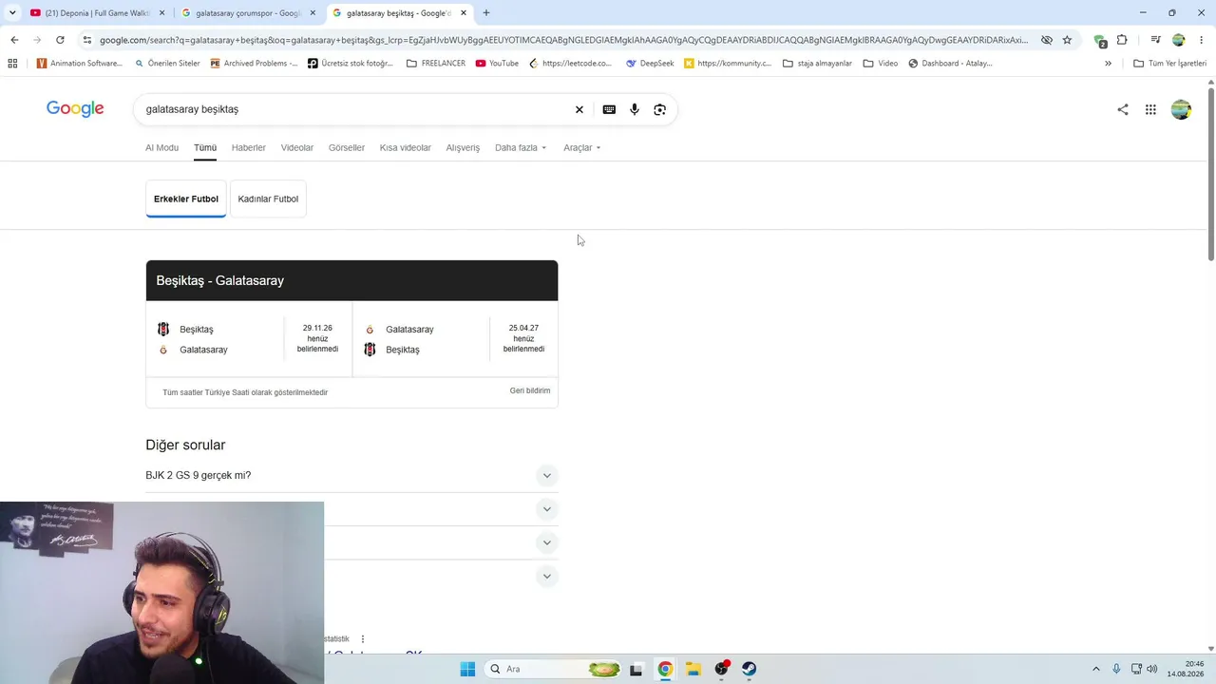Open the Google apps grid
The image size is (1216, 684).
1150,109
